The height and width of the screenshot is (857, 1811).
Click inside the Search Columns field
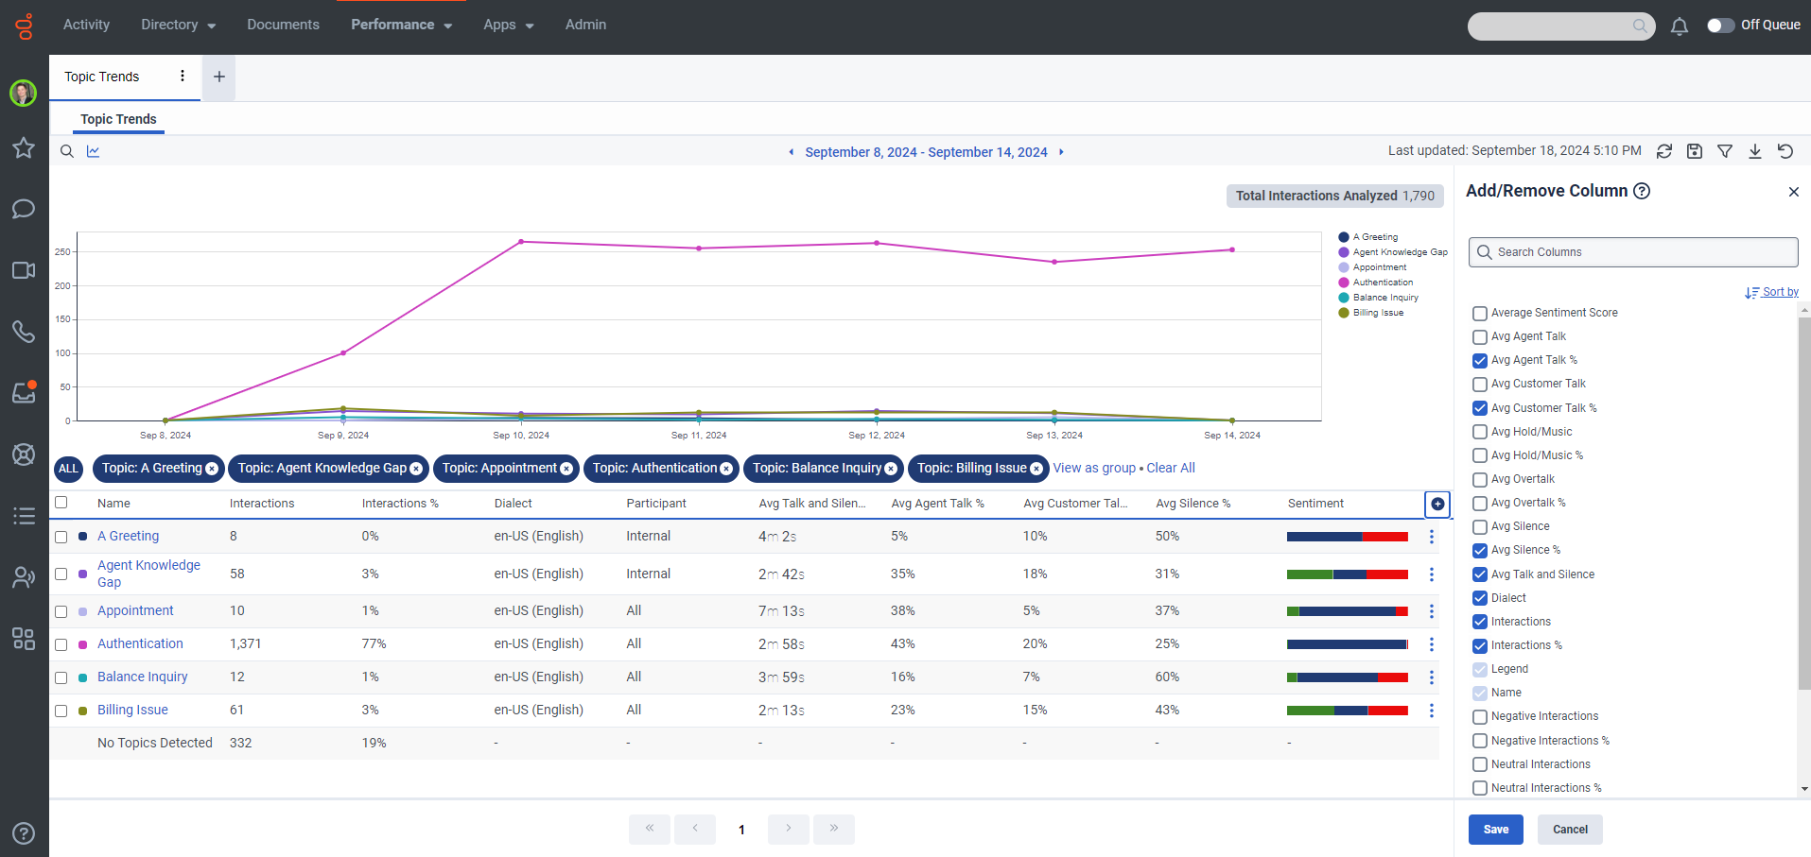click(x=1632, y=251)
